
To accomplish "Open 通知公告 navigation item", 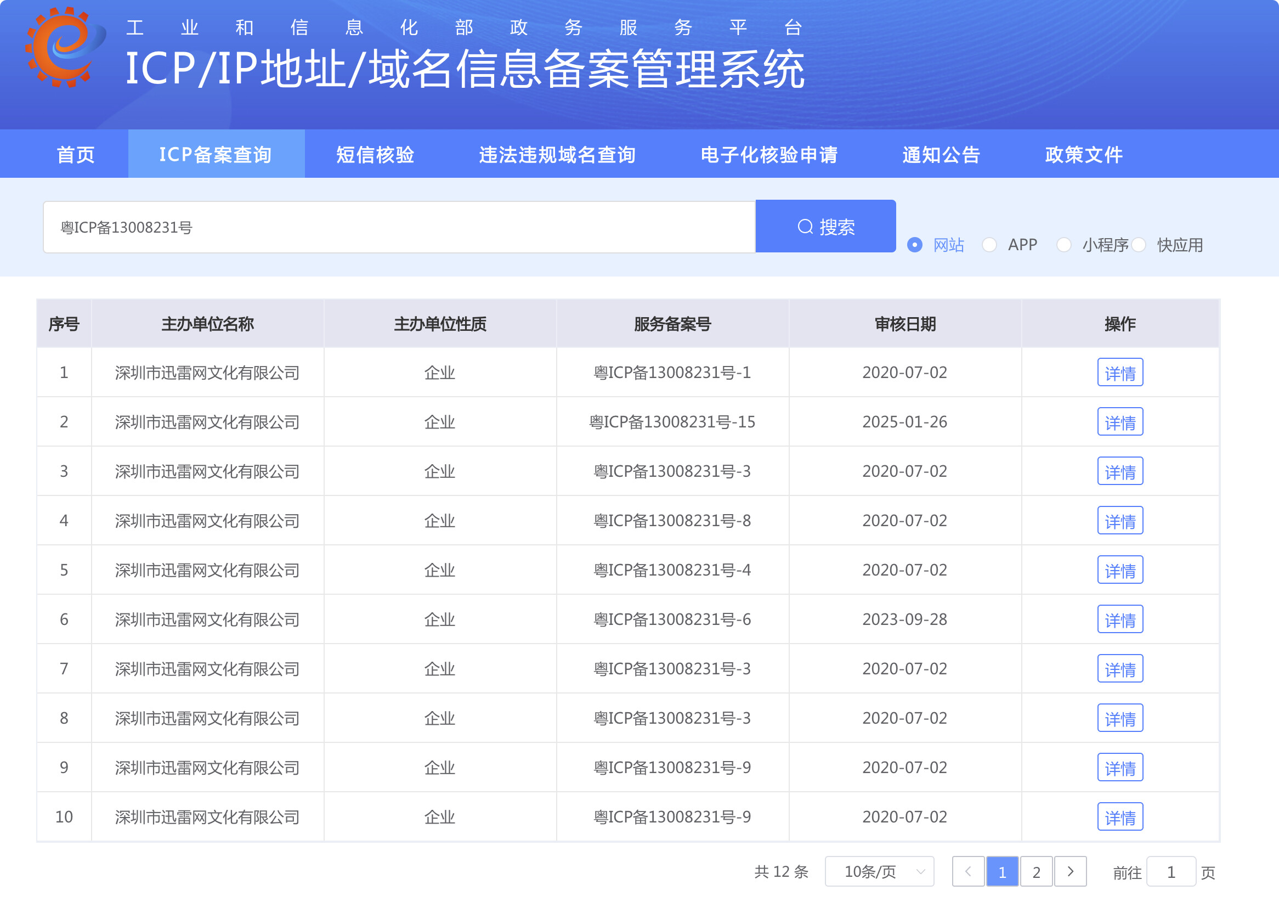I will tap(941, 154).
